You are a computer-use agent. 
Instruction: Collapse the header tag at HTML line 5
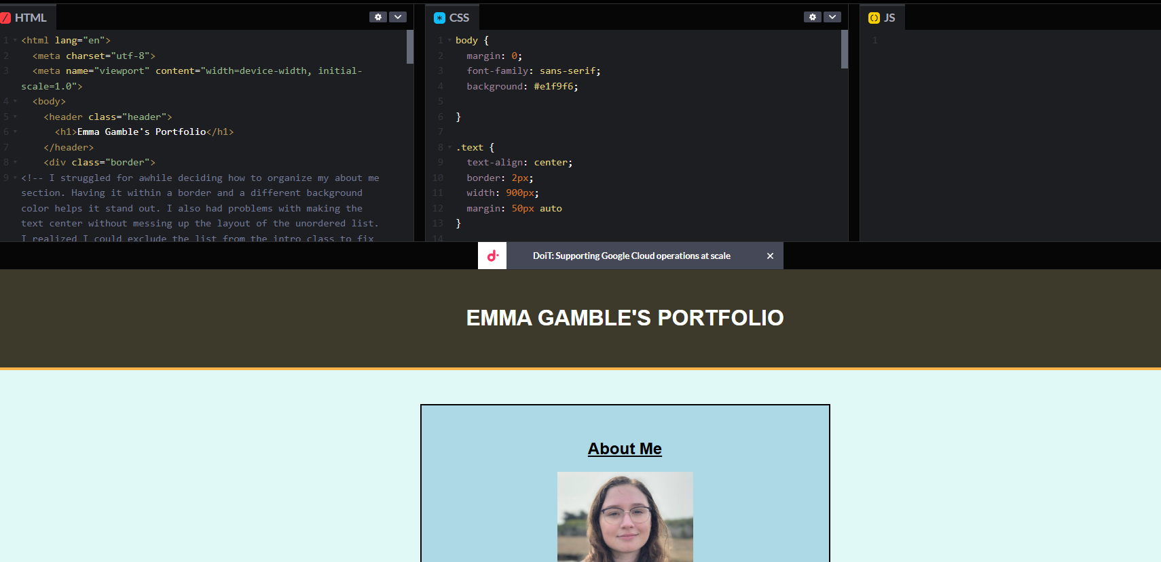pos(15,117)
